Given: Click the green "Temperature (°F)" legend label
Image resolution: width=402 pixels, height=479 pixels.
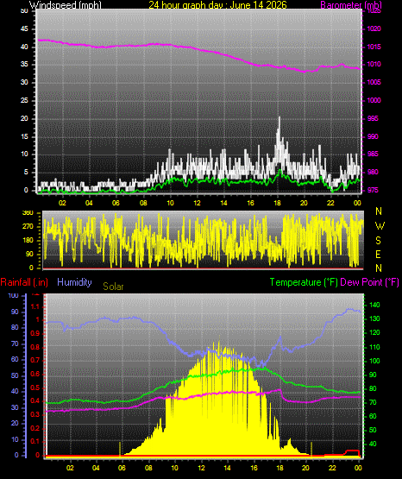Looking at the screenshot, I should click(304, 282).
